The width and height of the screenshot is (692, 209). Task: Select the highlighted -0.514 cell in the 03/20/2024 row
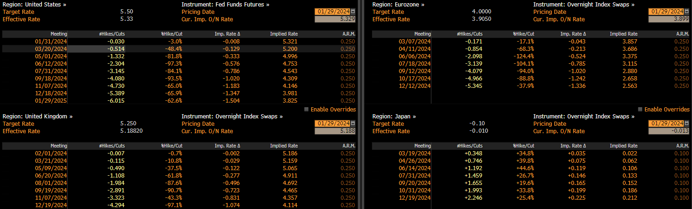click(x=97, y=49)
